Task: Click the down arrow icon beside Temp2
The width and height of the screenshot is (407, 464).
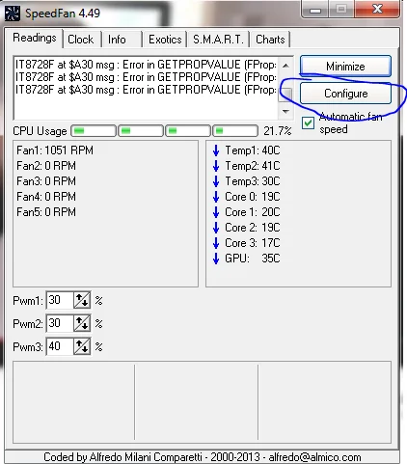Action: pos(216,166)
